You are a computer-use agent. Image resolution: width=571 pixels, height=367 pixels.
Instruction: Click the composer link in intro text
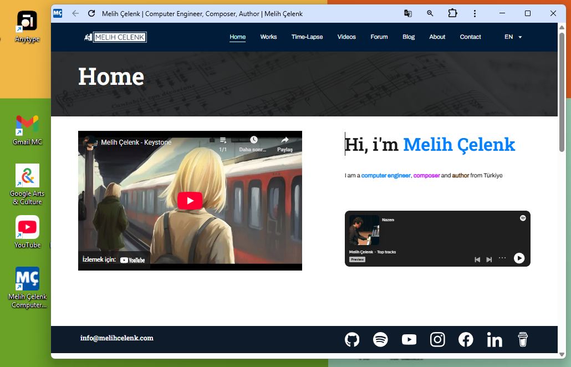[426, 176]
